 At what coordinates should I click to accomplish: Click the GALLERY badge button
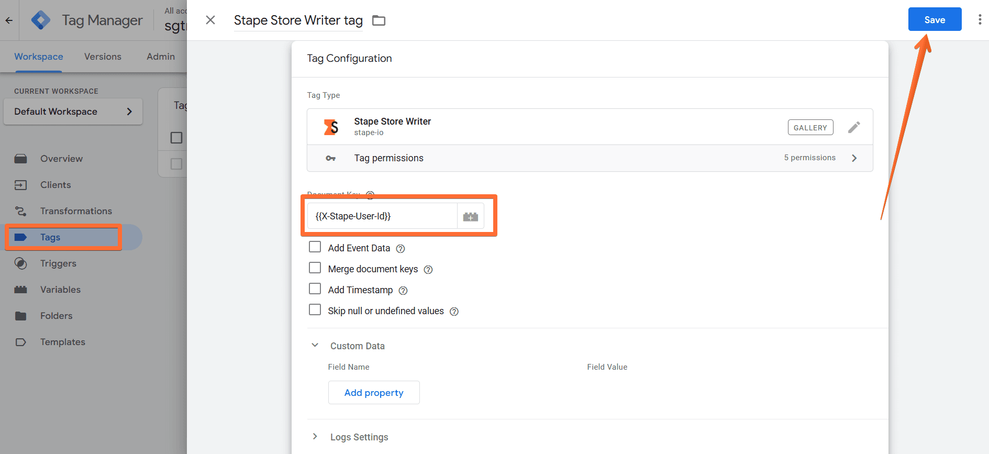pos(810,127)
